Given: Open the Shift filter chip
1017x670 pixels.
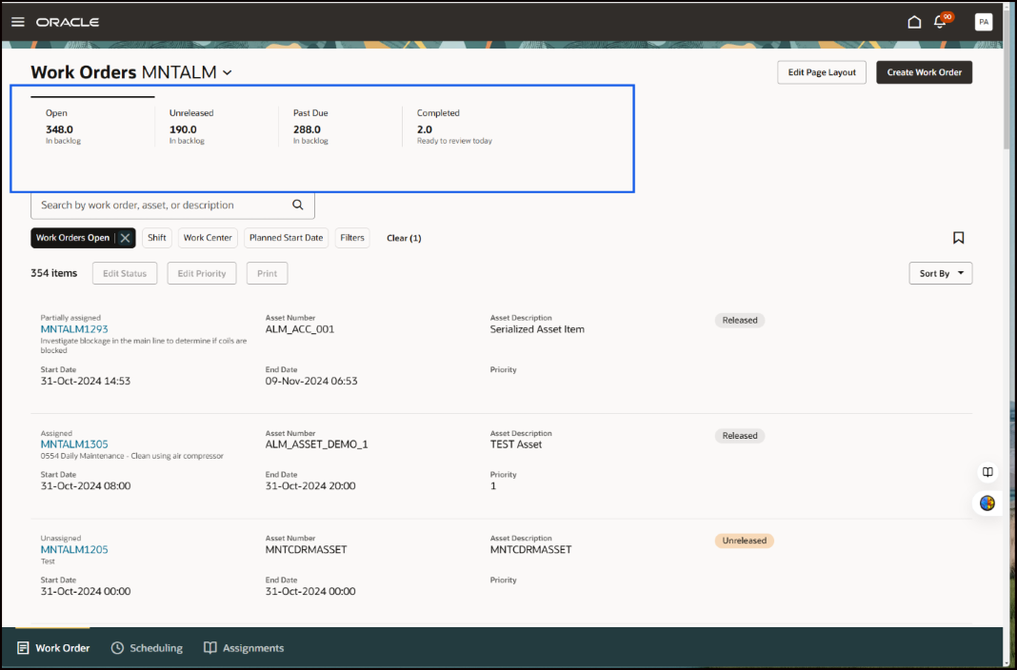Looking at the screenshot, I should pyautogui.click(x=157, y=238).
